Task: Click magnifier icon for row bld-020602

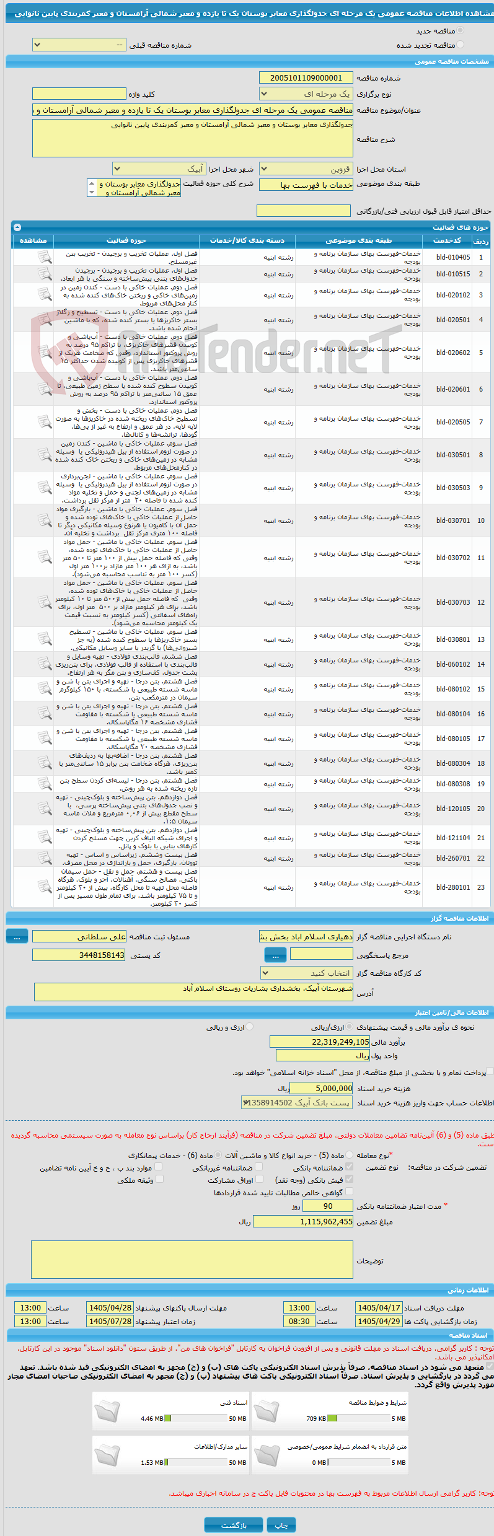Action: 45,353
